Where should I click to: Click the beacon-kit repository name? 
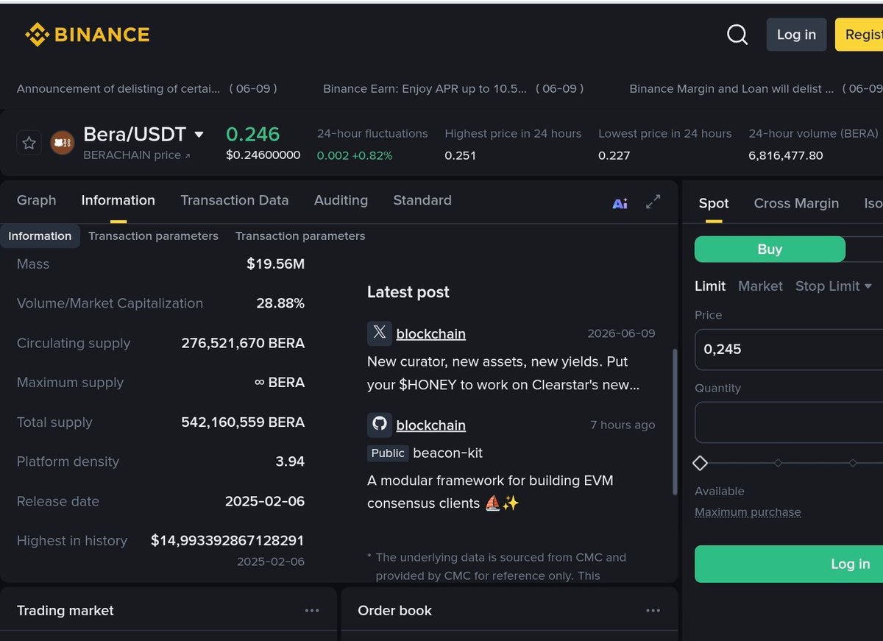[448, 453]
